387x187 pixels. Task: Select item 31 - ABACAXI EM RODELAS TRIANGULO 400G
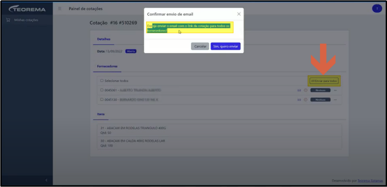(220, 130)
